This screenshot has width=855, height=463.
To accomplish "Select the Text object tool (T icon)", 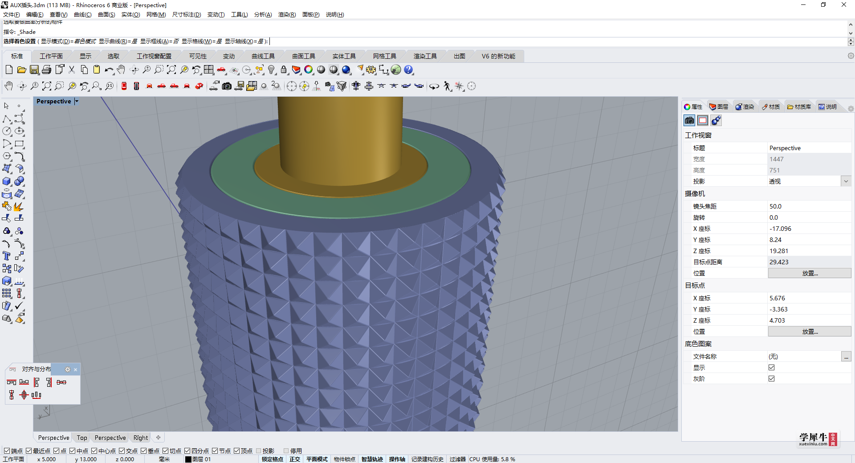I will (7, 256).
